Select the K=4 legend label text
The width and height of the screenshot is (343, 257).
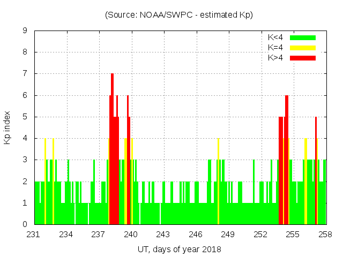(x=275, y=48)
